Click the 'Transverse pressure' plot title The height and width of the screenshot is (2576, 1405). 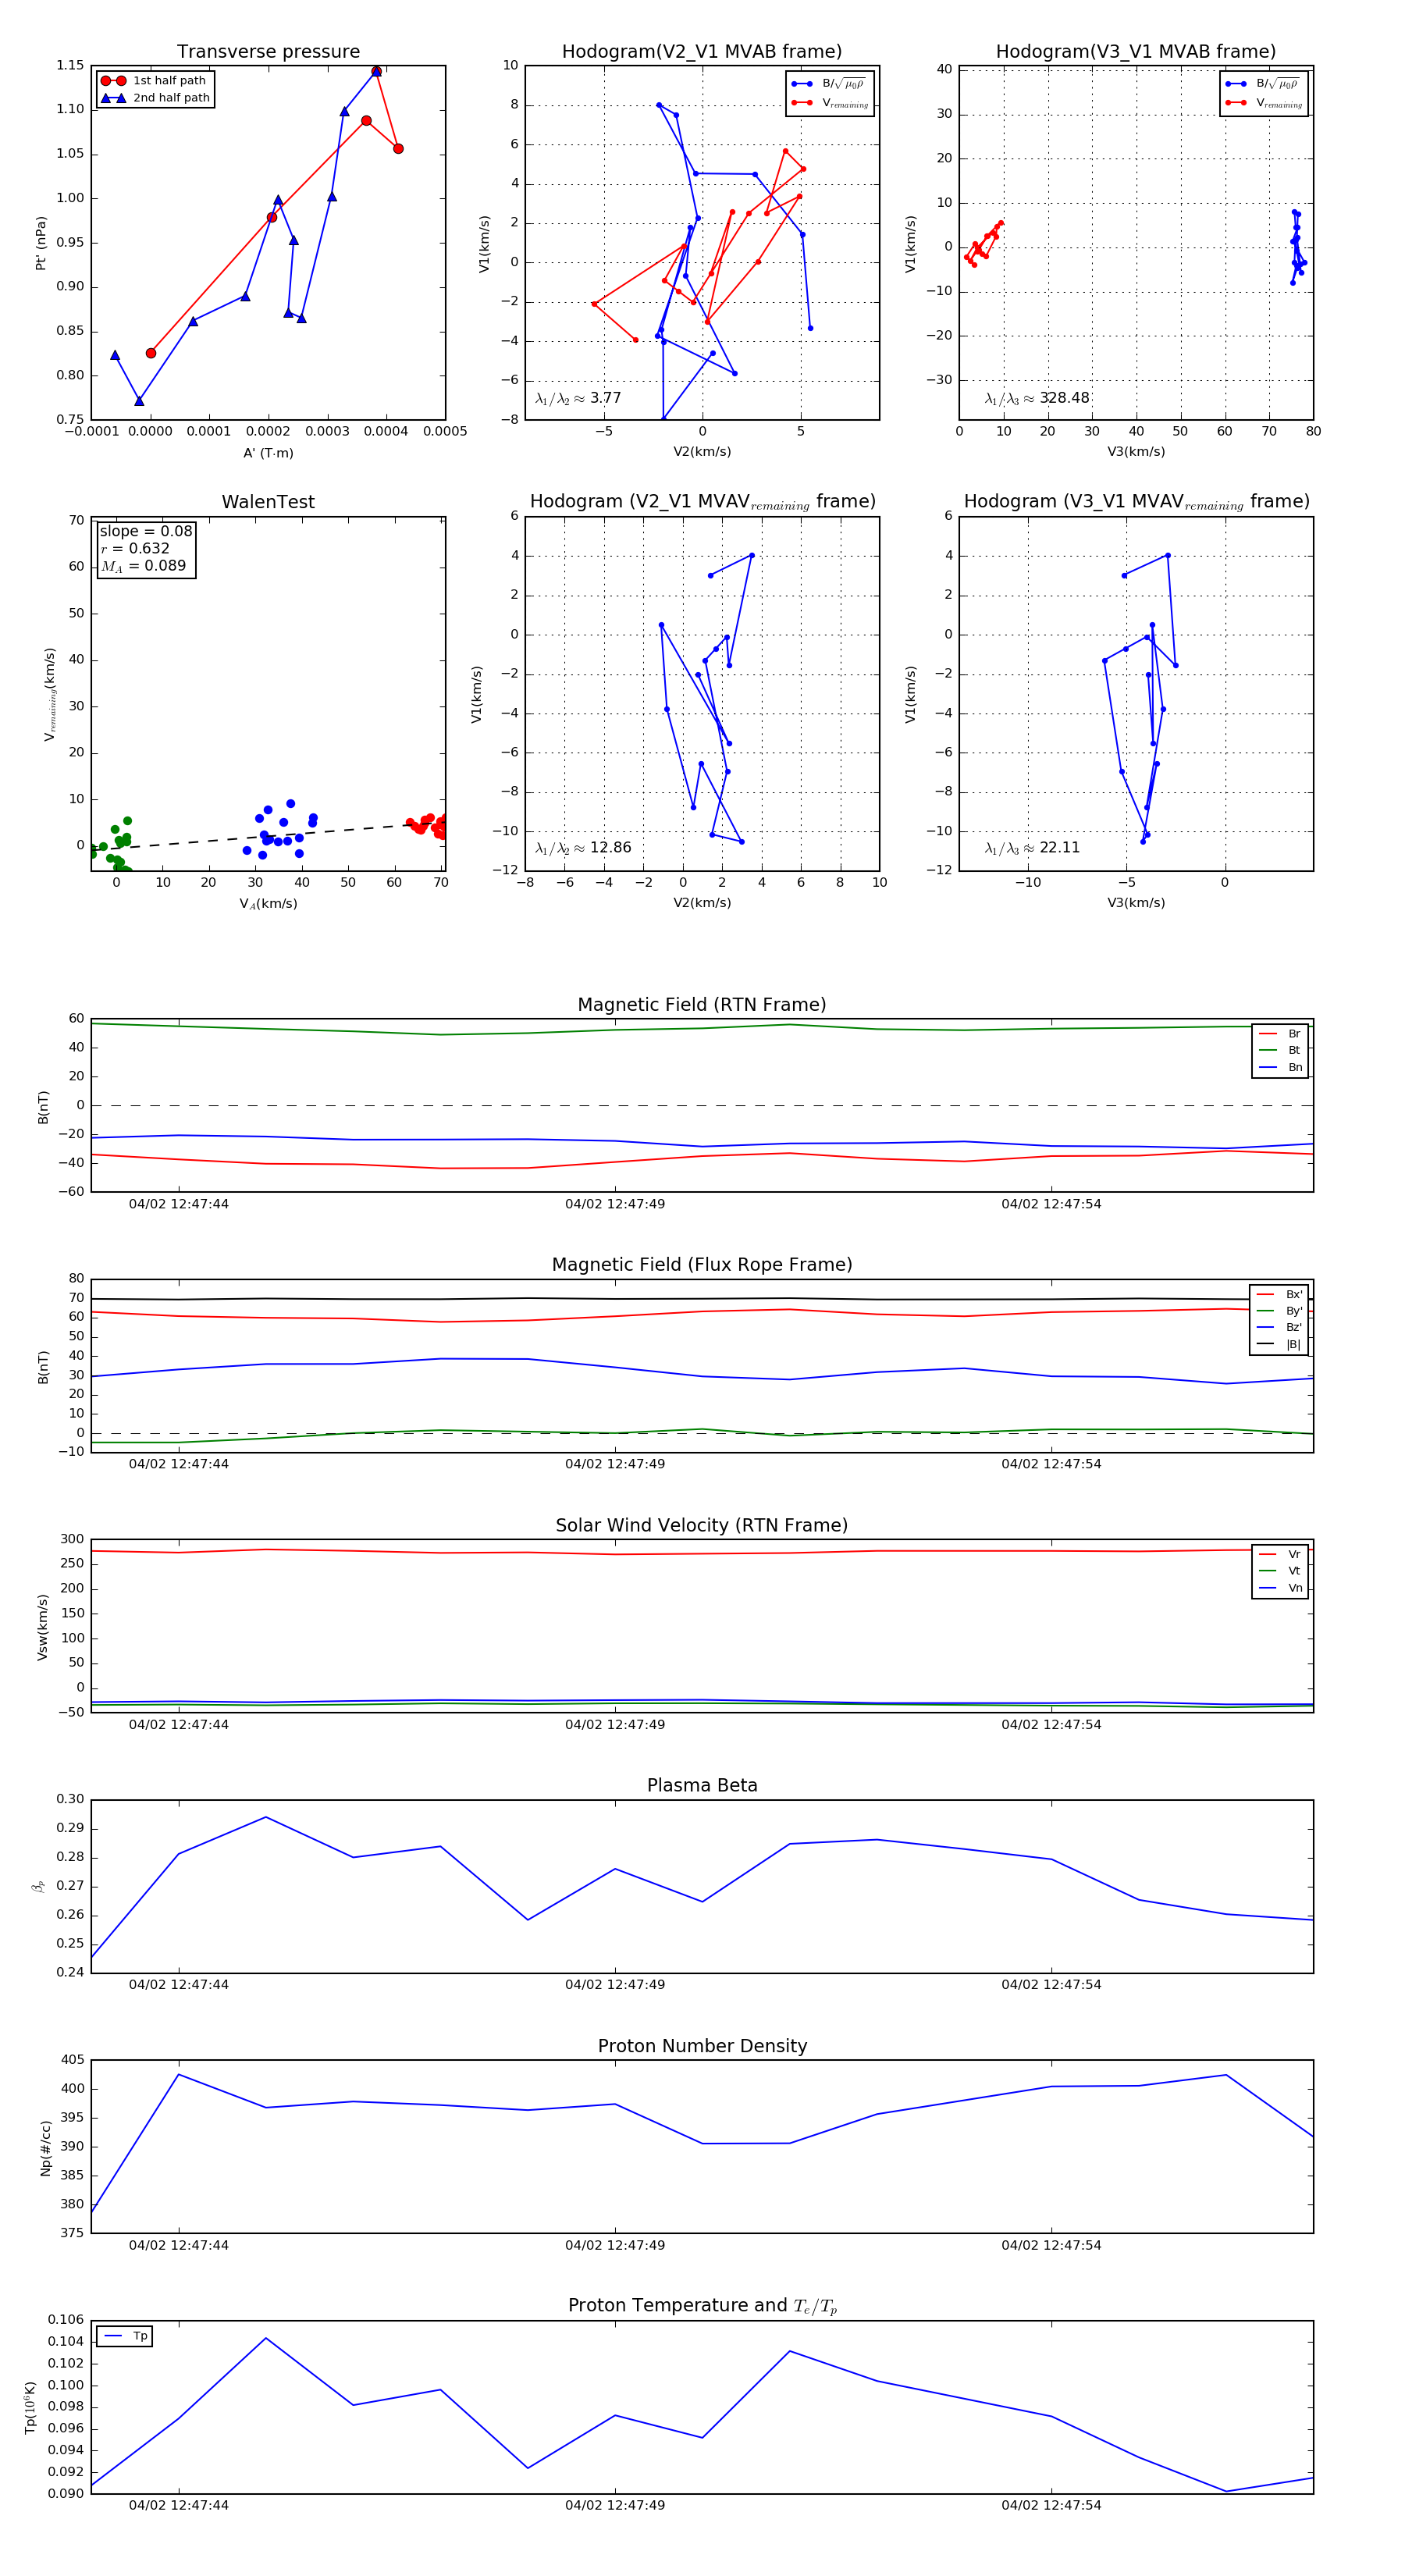[268, 52]
